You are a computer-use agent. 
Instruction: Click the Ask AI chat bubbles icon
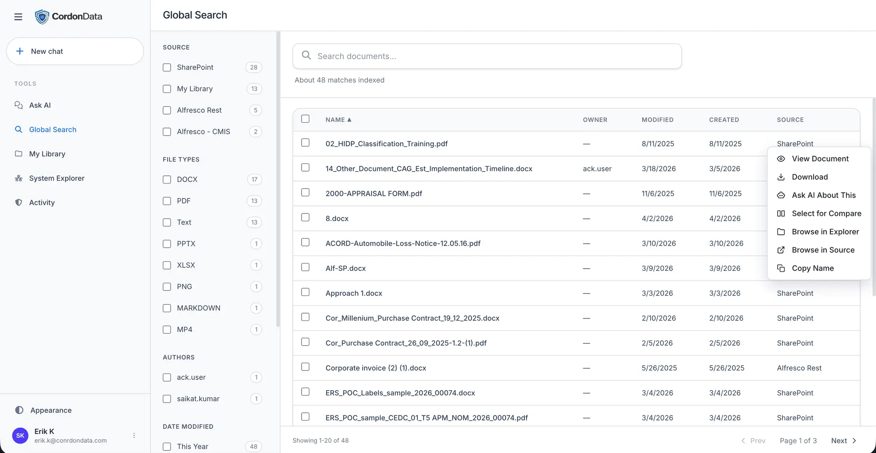[x=18, y=105]
